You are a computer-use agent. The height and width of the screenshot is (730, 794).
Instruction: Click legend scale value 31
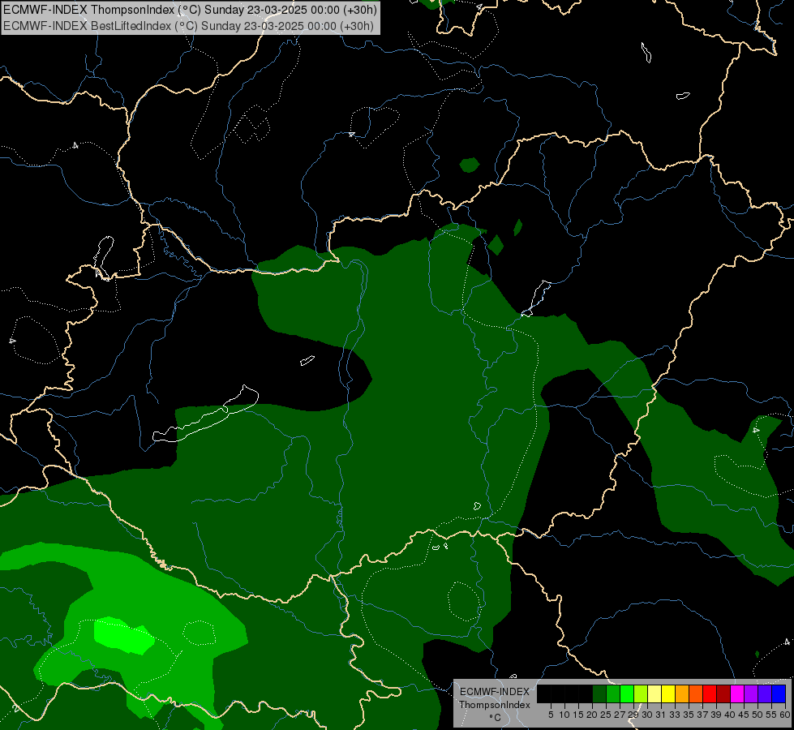pos(661,715)
